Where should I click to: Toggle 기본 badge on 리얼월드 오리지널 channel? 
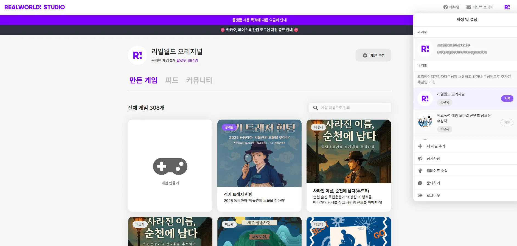coord(507,99)
